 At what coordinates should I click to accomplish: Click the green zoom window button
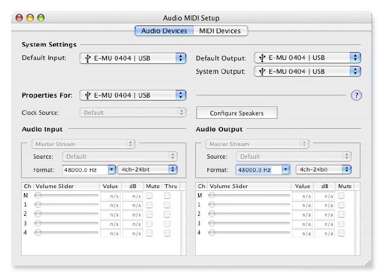[41, 18]
